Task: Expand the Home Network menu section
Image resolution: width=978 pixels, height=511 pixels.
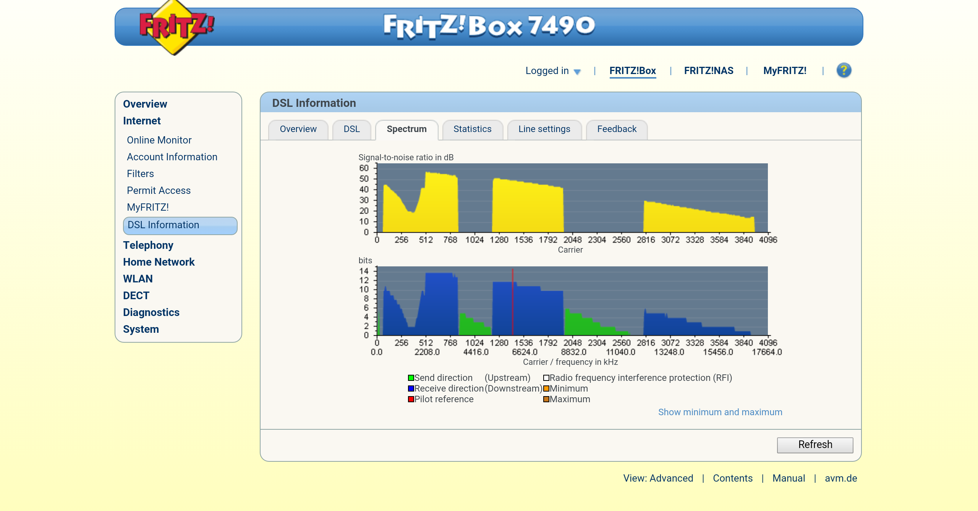Action: tap(159, 262)
